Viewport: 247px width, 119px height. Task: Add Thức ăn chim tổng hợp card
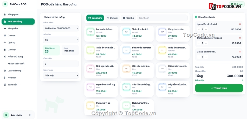pos(101,52)
